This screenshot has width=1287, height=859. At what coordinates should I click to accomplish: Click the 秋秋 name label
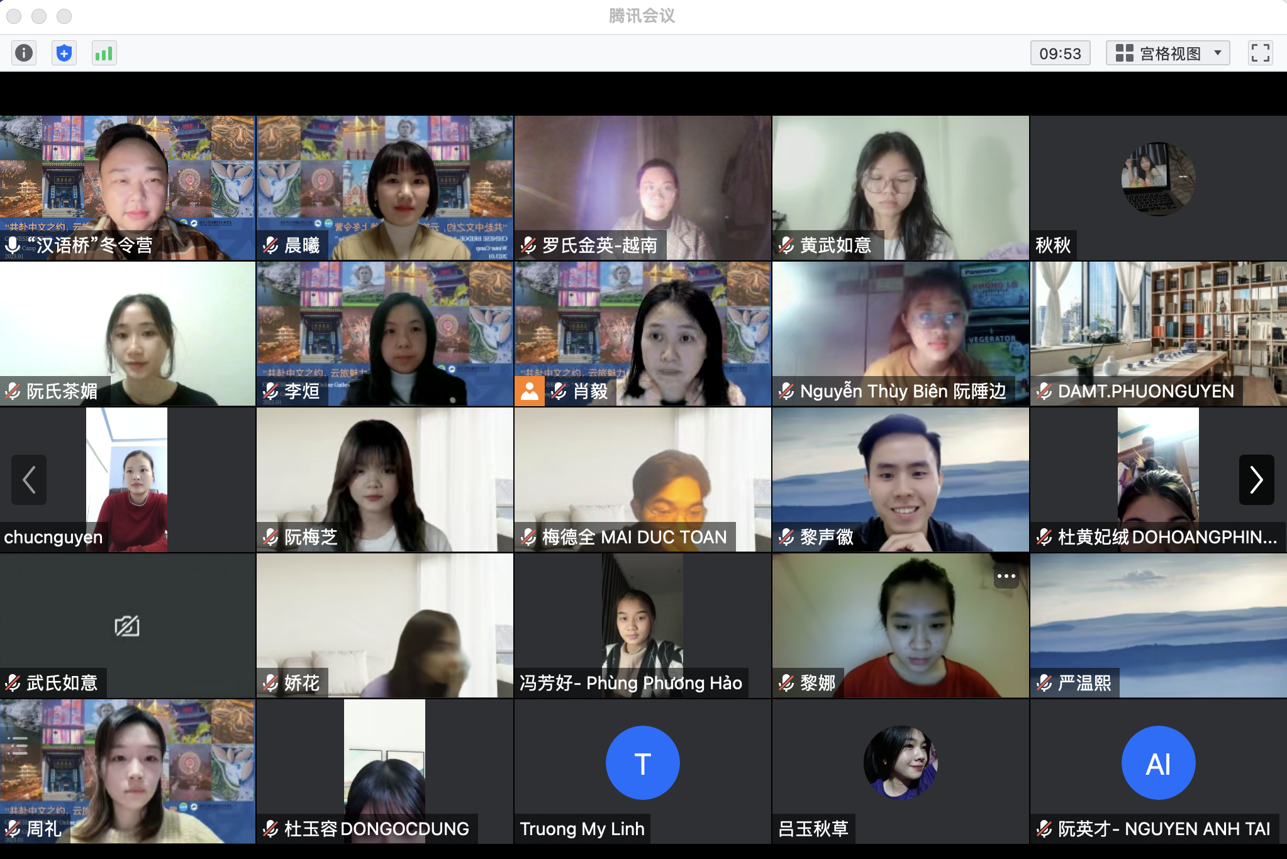coord(1053,245)
